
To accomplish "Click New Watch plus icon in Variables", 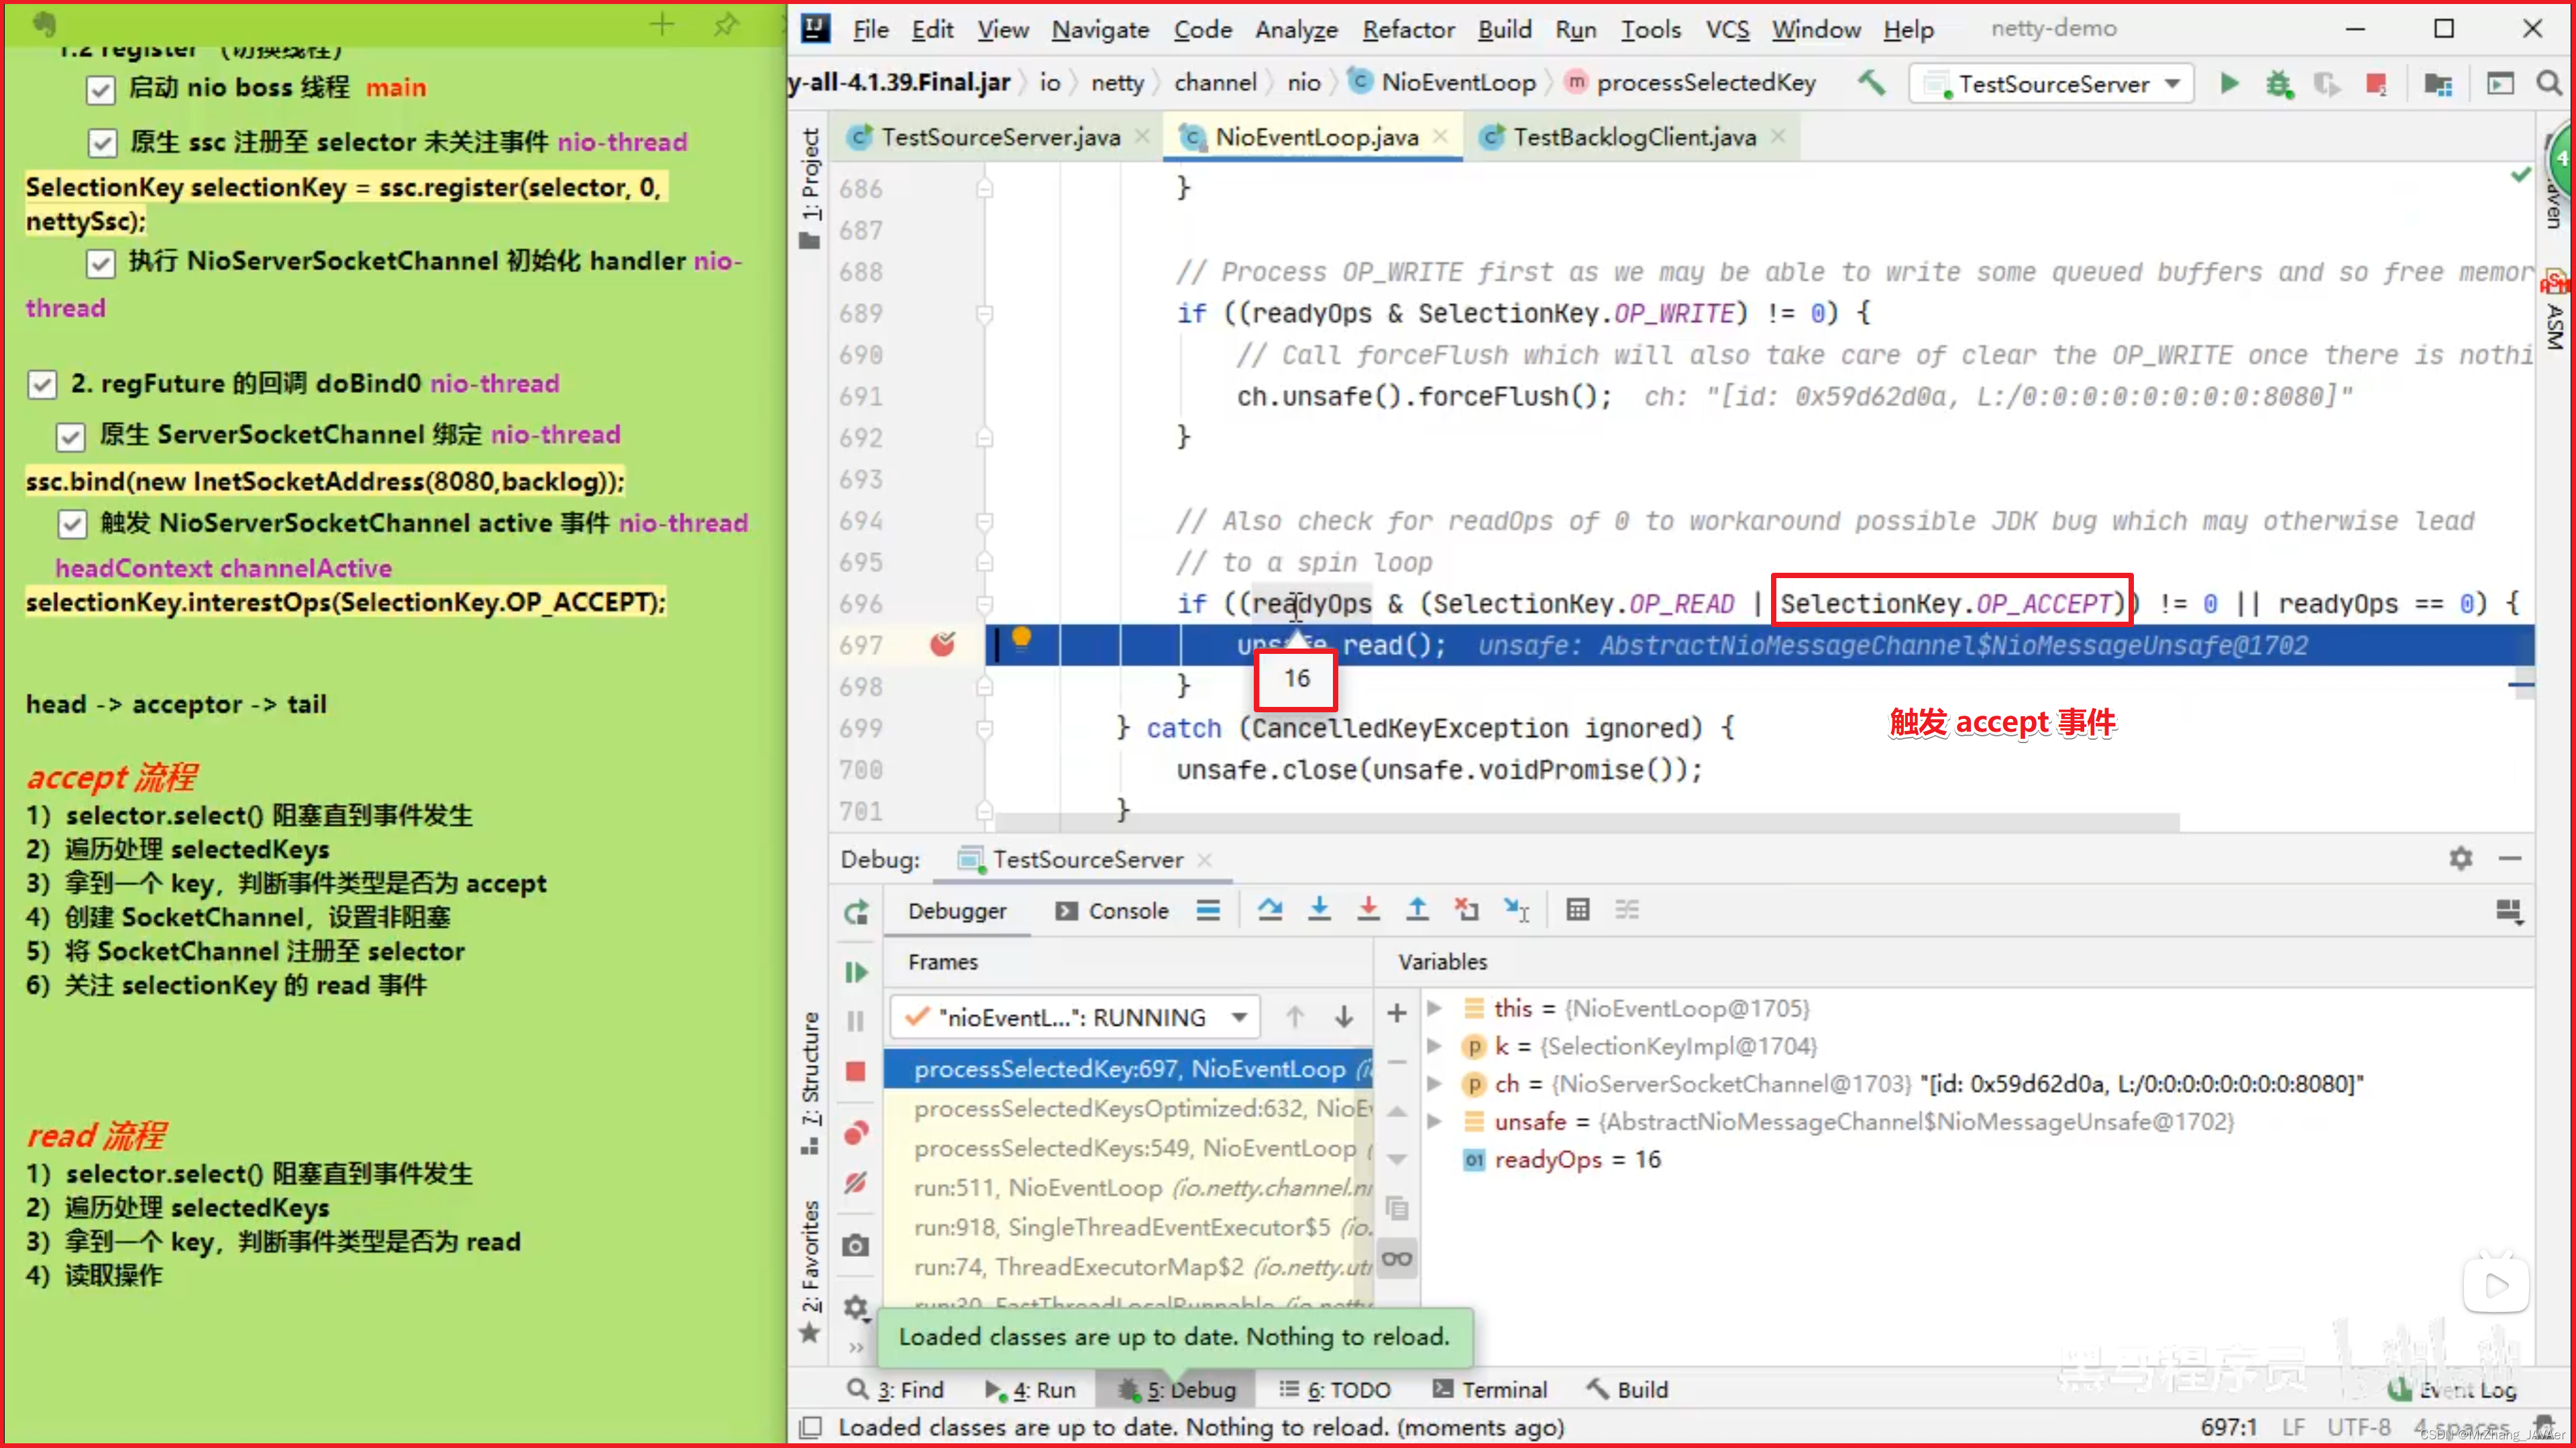I will pos(1397,1013).
